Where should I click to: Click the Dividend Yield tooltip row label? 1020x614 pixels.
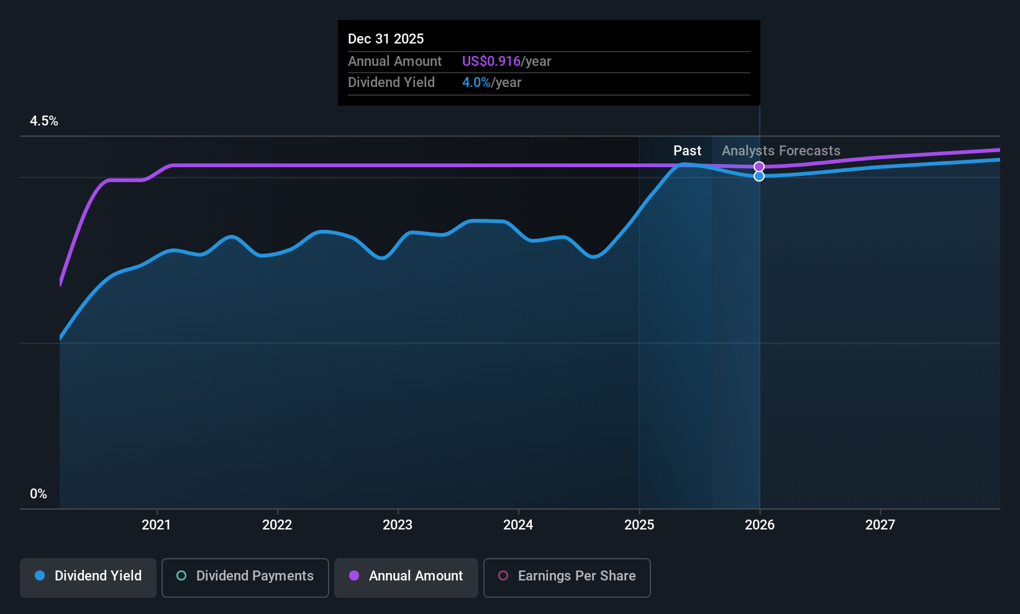tap(391, 82)
